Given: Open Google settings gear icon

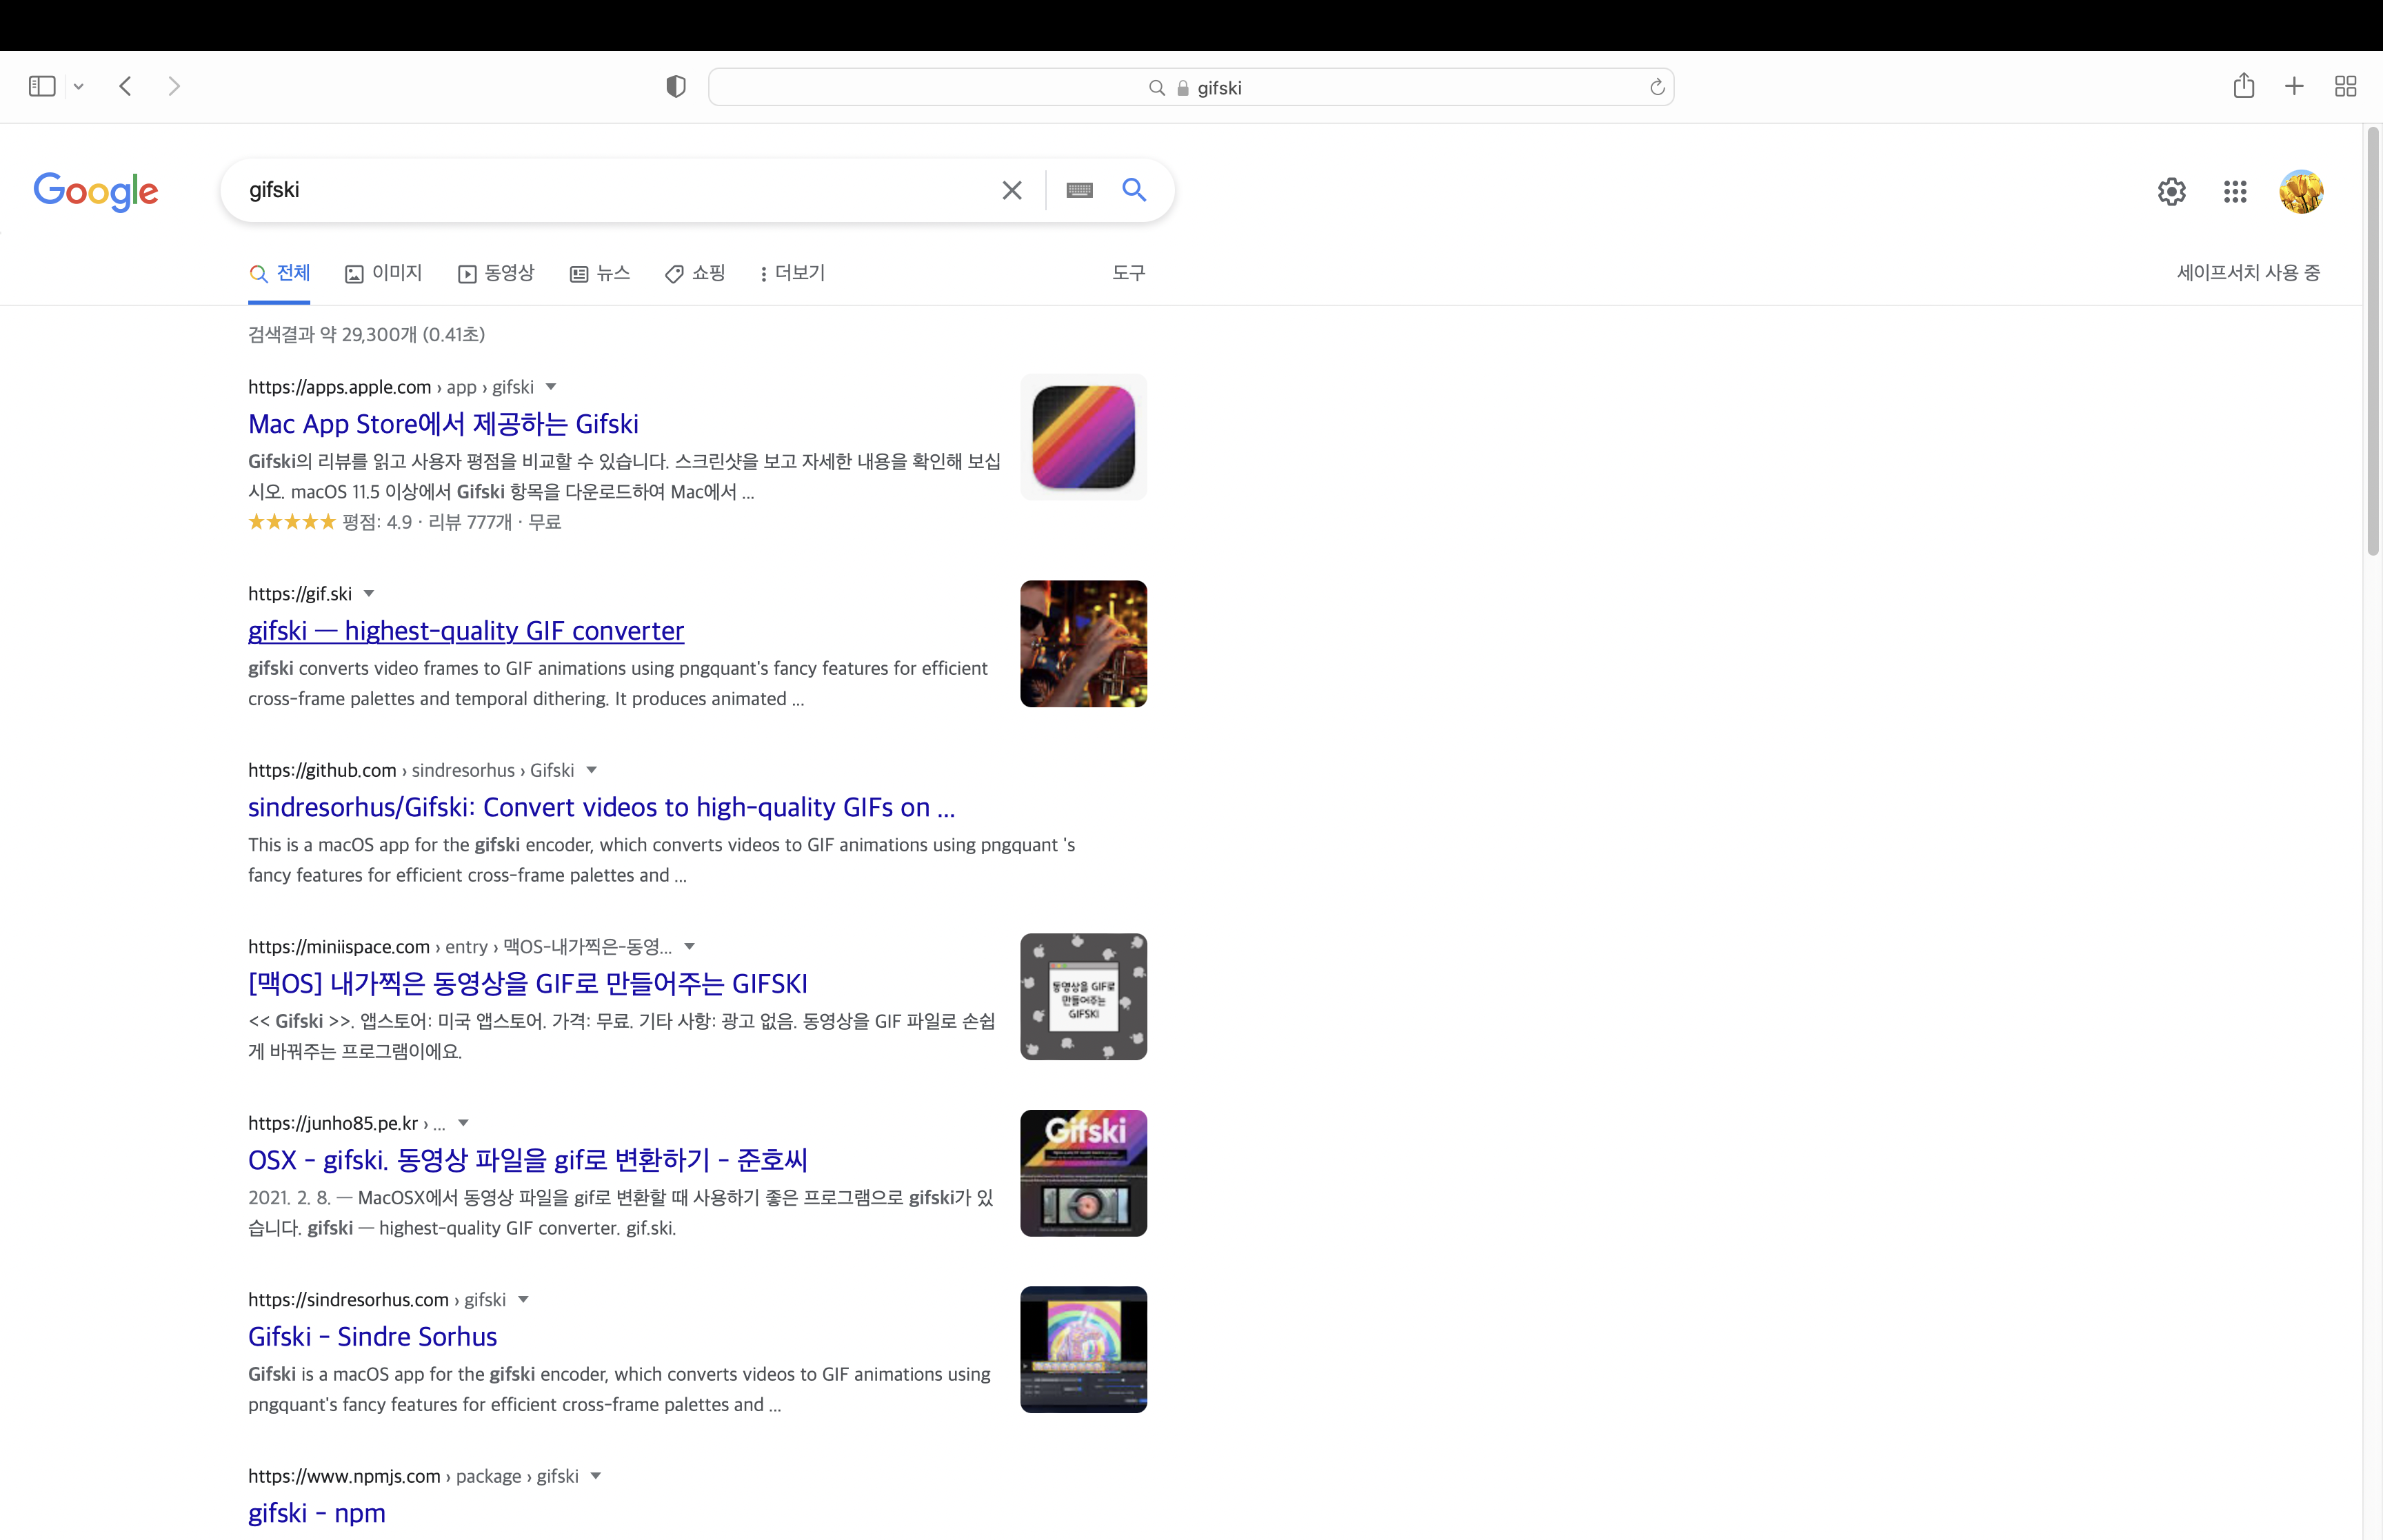Looking at the screenshot, I should (x=2171, y=191).
